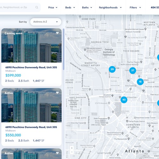Click the Georgia Tech Campus Recreation Center pin
Image resolution: width=159 pixels, height=159 pixels.
pos(85,50)
